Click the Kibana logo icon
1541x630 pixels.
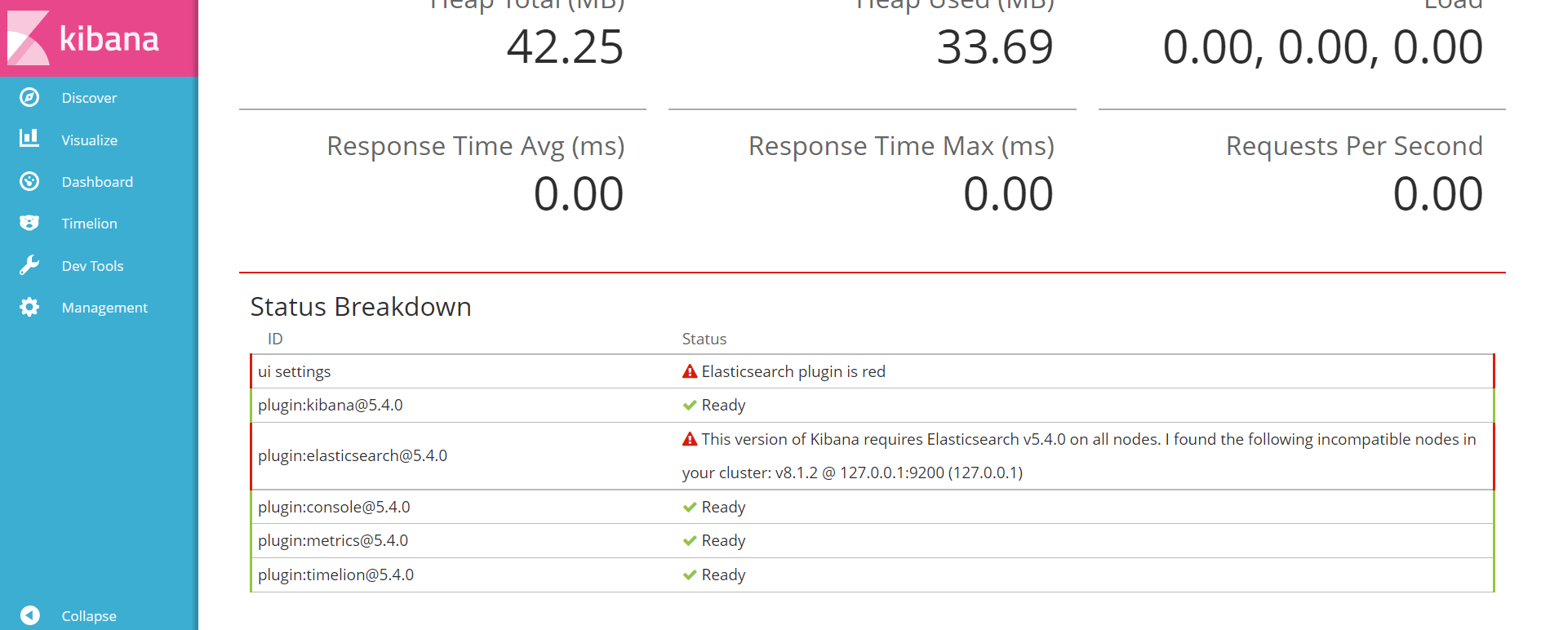pos(29,38)
